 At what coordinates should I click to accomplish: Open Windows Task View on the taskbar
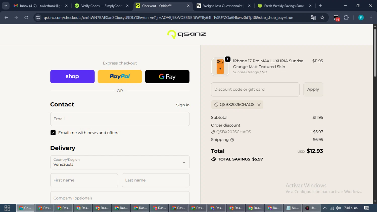7,208
